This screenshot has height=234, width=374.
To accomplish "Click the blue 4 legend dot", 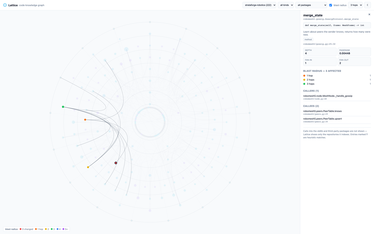I will [x=57, y=229].
